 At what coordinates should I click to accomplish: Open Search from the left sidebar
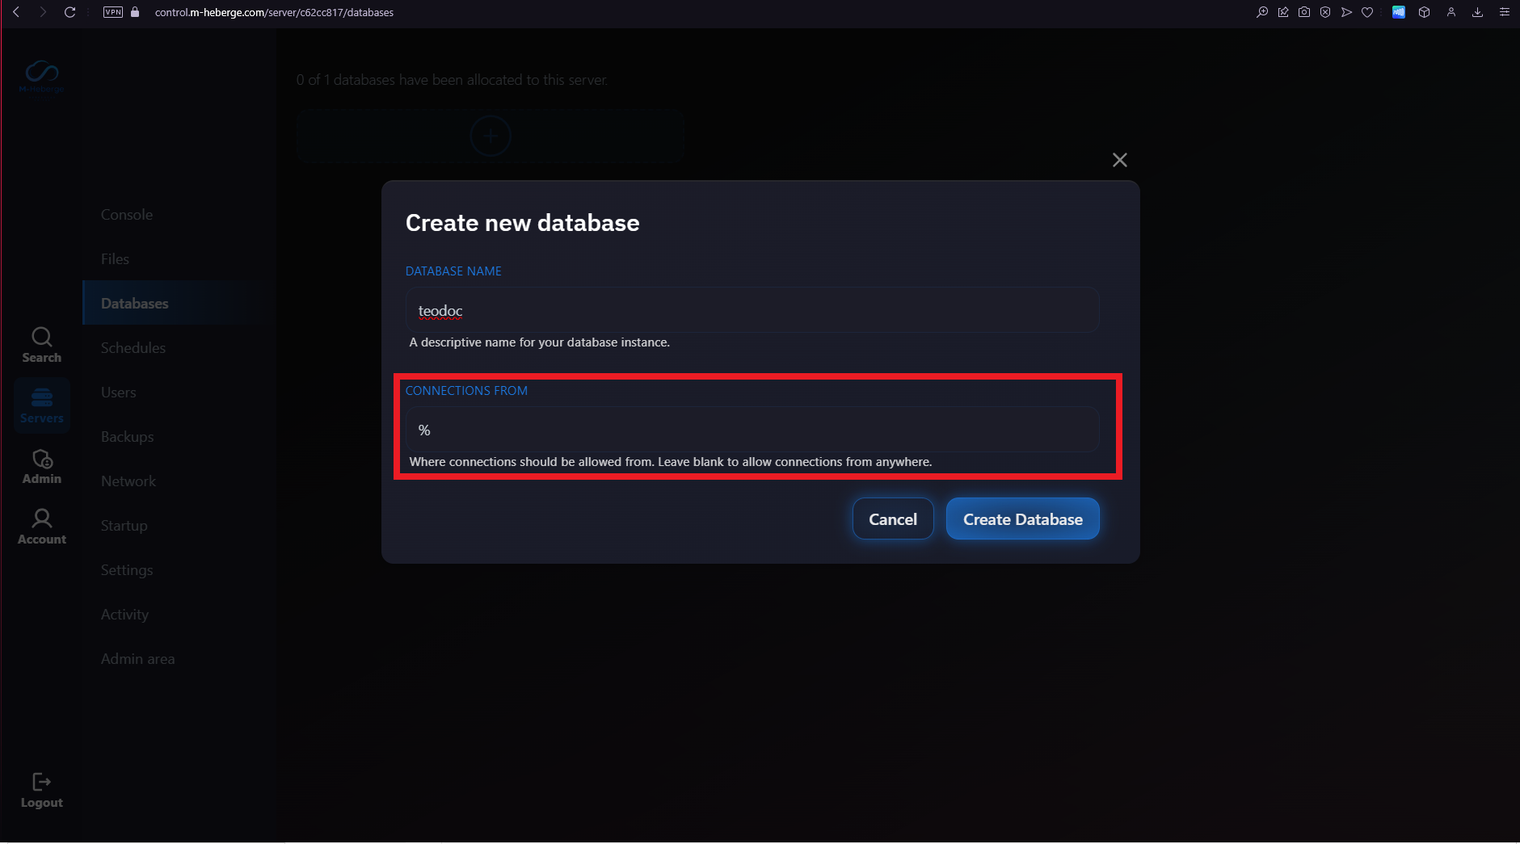[x=42, y=345]
